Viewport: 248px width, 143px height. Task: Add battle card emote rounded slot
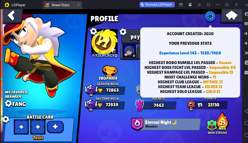point(55,127)
